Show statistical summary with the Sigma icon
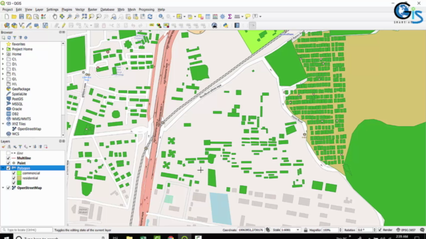 (230, 17)
